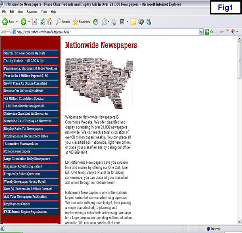Expand the Edit dropdown arrow
The width and height of the screenshot is (242, 233).
pyautogui.click(x=127, y=22)
